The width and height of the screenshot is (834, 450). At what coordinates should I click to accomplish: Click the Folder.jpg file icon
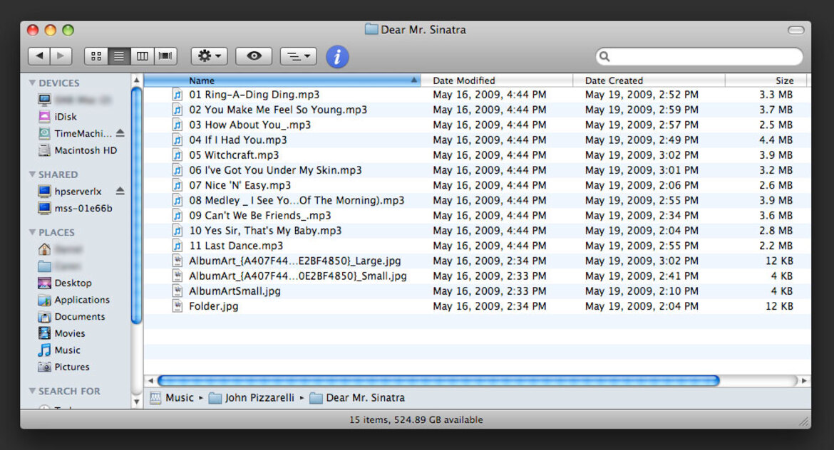coord(177,306)
